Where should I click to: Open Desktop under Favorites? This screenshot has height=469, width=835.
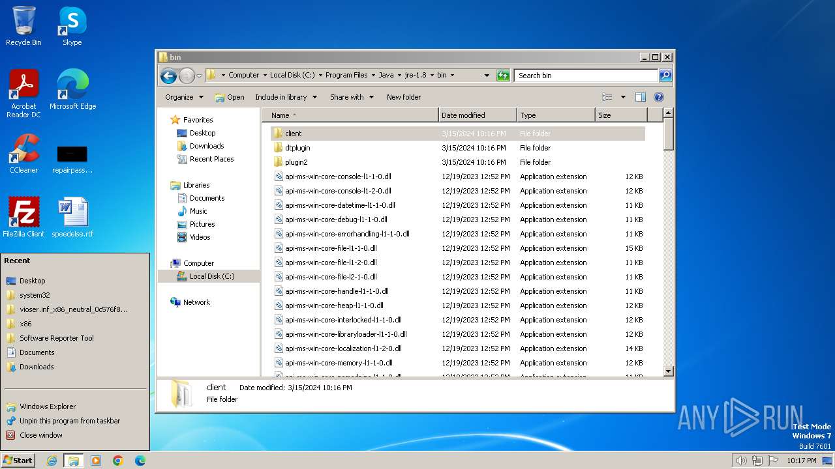(202, 133)
